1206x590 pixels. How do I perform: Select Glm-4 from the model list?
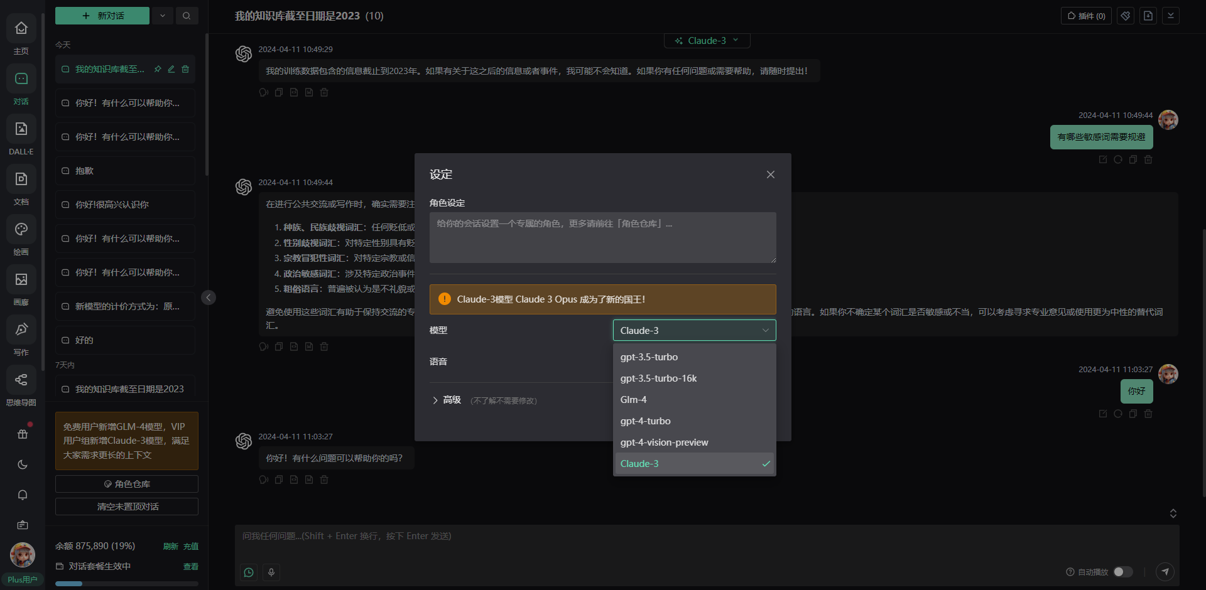pyautogui.click(x=695, y=399)
